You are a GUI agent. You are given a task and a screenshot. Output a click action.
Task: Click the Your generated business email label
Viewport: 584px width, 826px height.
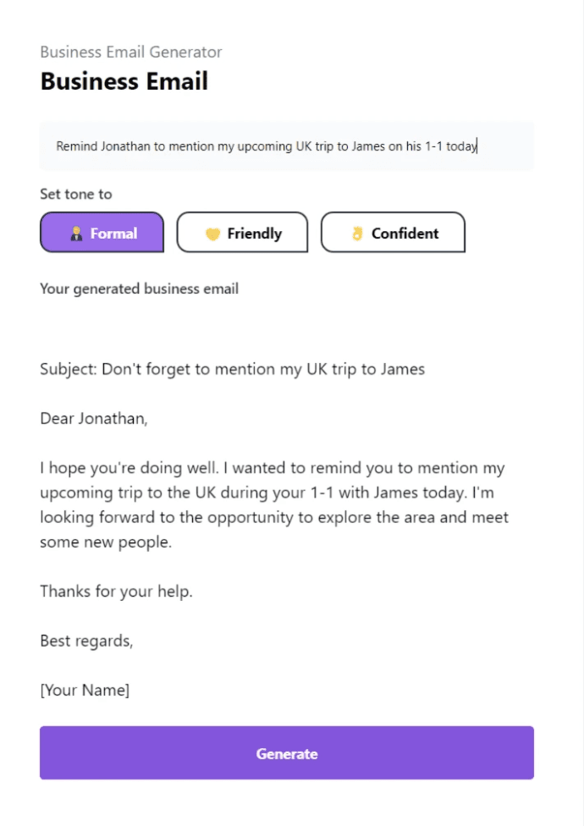139,289
